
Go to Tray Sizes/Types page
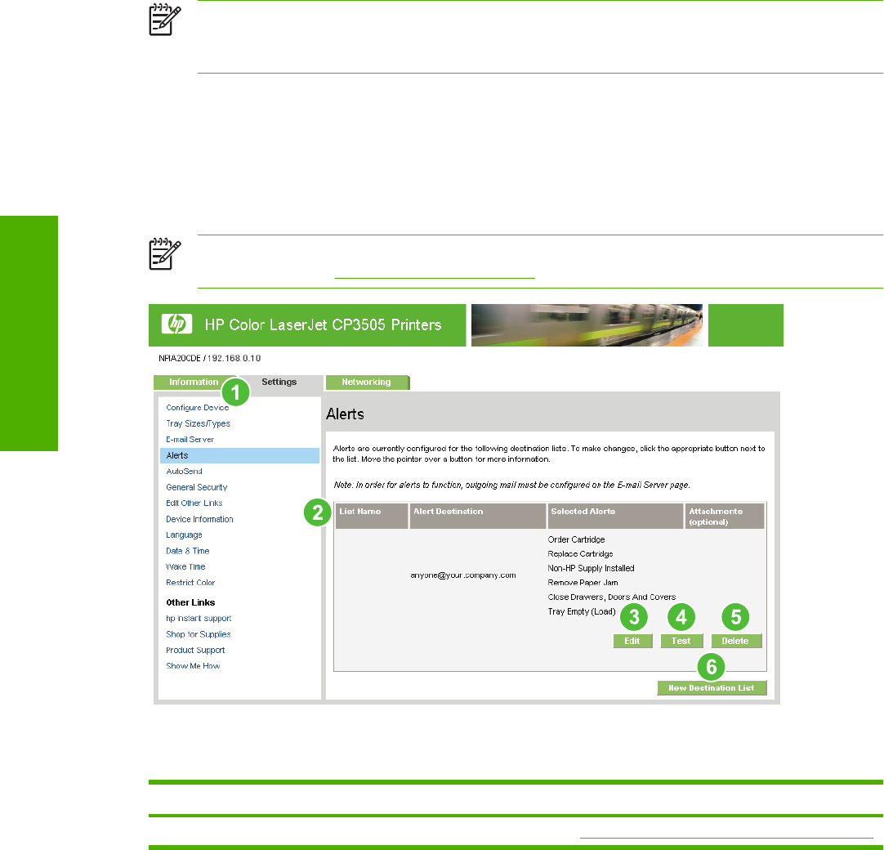point(198,423)
